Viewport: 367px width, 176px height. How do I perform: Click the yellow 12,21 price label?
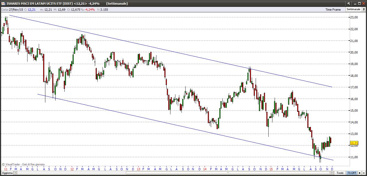(354, 143)
